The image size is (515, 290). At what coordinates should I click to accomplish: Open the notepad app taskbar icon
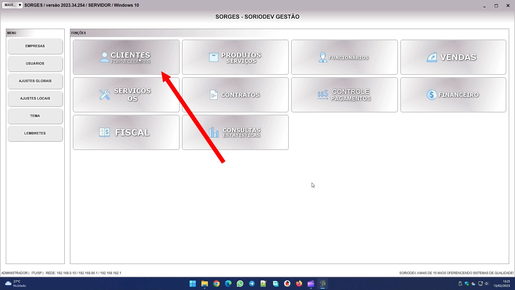point(263,284)
